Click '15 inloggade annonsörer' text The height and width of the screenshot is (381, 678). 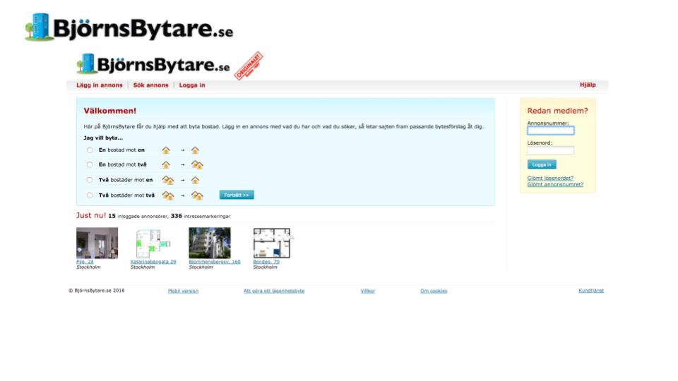coord(138,216)
